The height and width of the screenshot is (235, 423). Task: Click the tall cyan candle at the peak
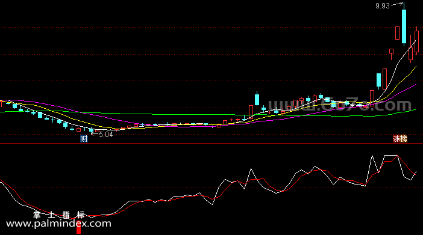click(x=404, y=26)
